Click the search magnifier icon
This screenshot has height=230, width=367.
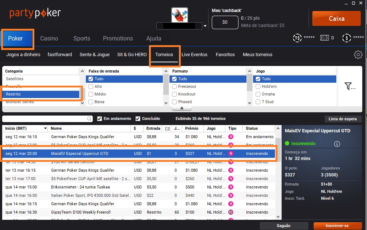point(89,119)
